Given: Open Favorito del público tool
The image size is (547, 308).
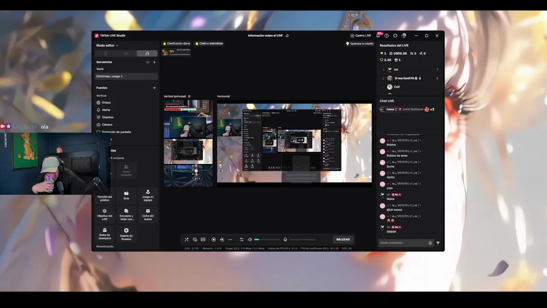Looking at the screenshot, I should 105,196.
